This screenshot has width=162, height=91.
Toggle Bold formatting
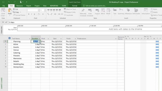(29, 14)
